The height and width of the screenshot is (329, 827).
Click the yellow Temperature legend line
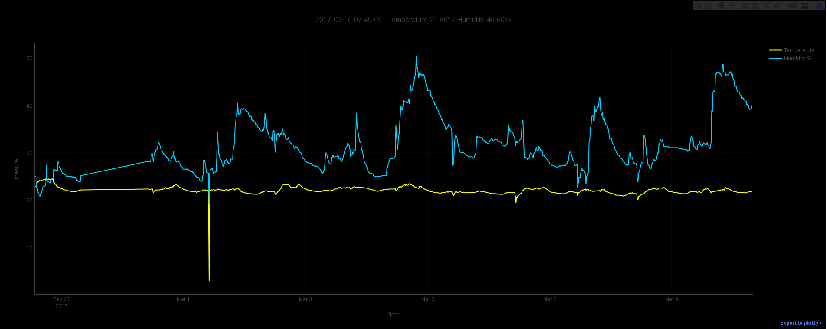click(775, 50)
